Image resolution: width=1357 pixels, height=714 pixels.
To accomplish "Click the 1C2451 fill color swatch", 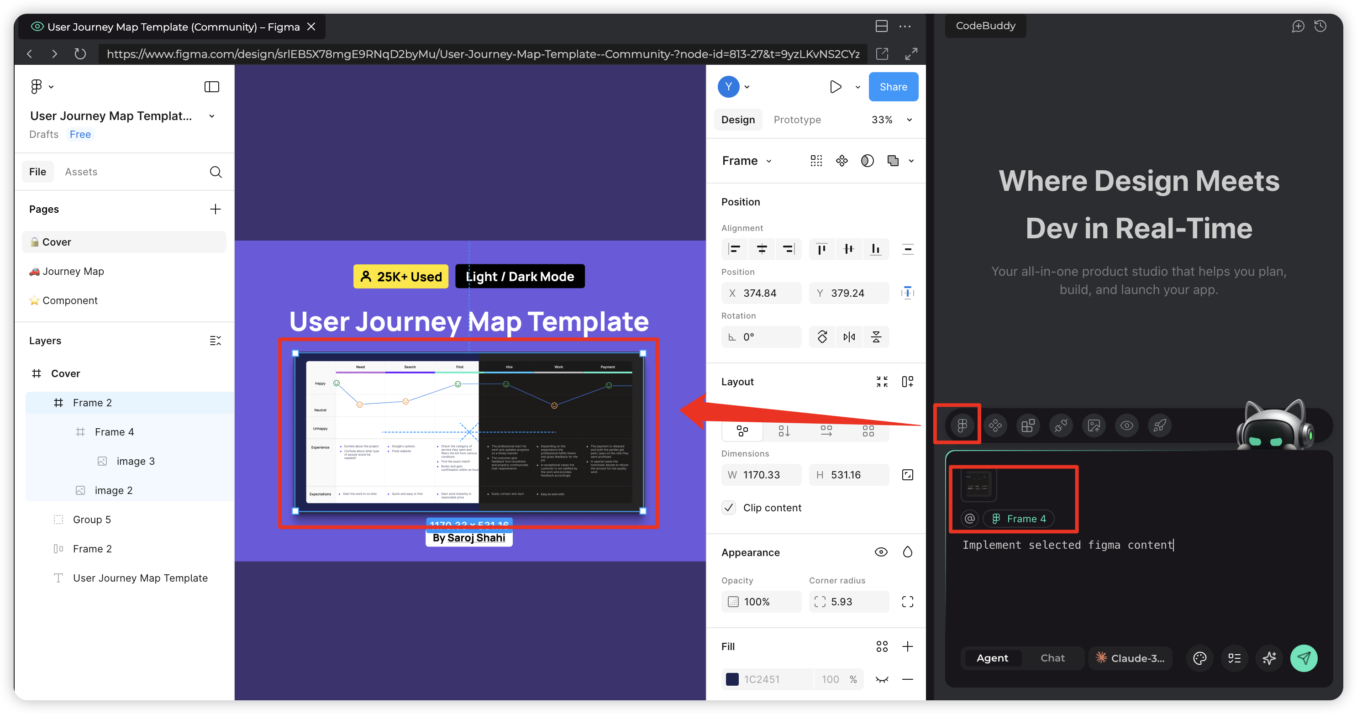I will click(x=732, y=679).
